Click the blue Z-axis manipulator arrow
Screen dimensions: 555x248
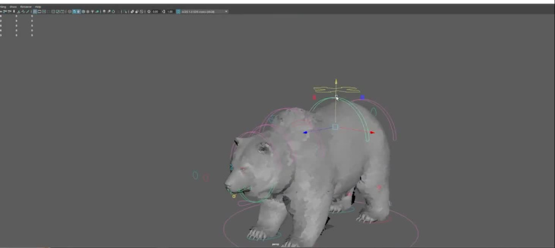(x=305, y=133)
